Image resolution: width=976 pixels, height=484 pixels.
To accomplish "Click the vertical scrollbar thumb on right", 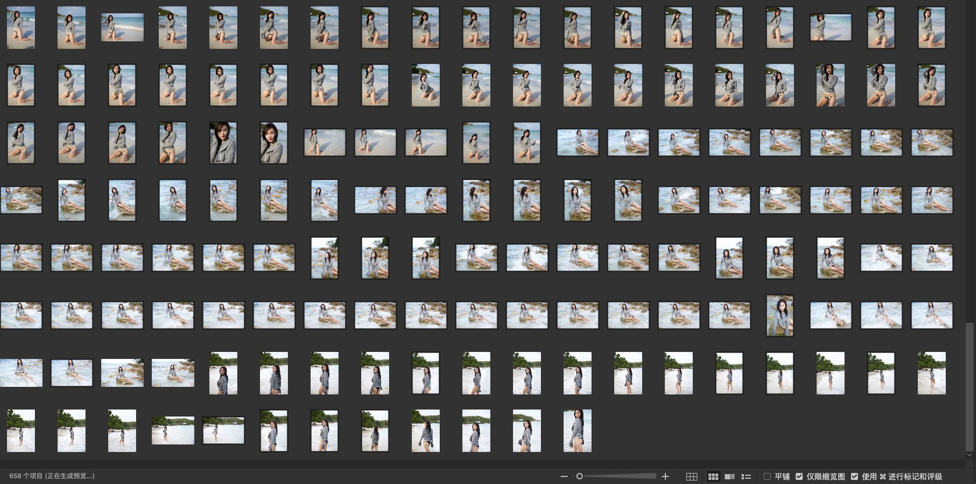I will point(969,384).
